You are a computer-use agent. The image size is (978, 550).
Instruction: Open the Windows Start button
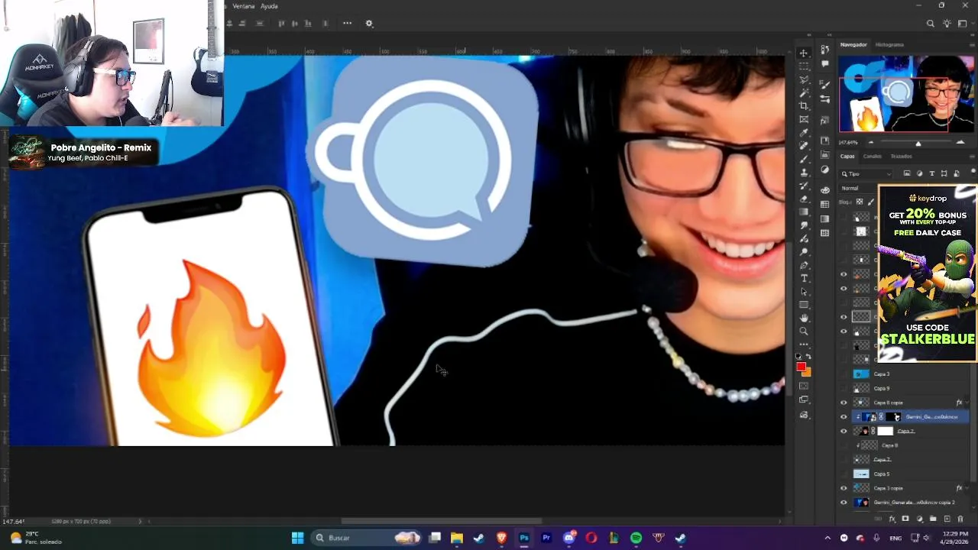[297, 538]
